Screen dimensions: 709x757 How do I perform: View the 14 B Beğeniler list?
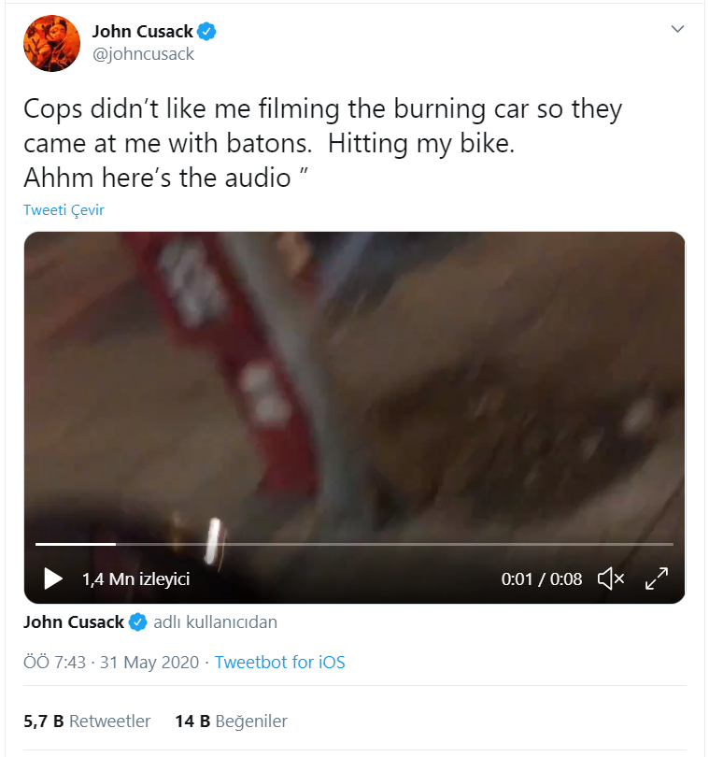(231, 721)
